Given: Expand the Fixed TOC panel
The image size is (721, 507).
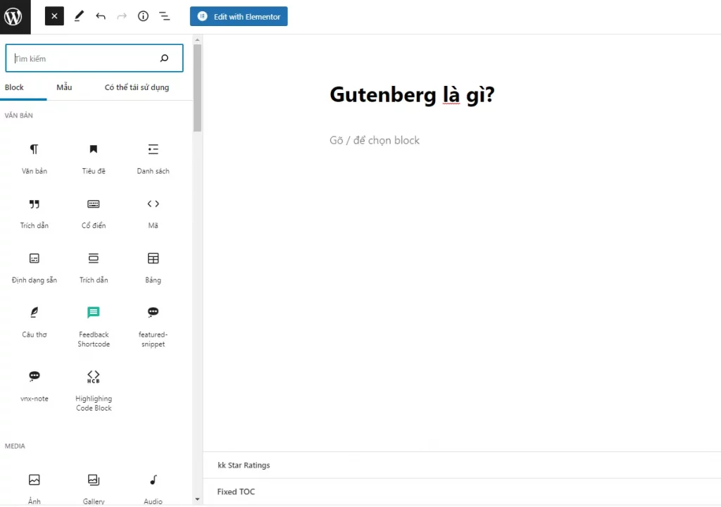Looking at the screenshot, I should (x=236, y=492).
